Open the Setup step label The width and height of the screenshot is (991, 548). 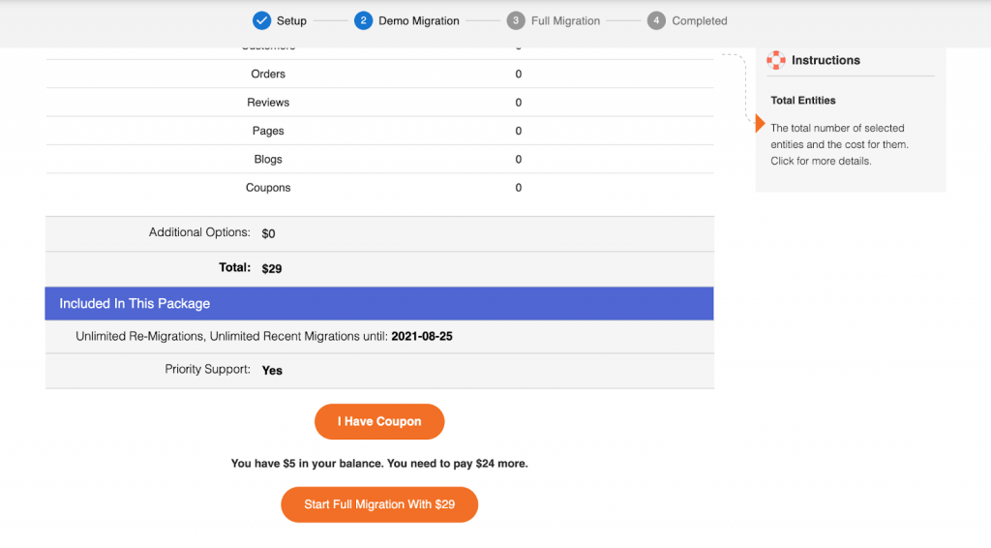(x=291, y=21)
